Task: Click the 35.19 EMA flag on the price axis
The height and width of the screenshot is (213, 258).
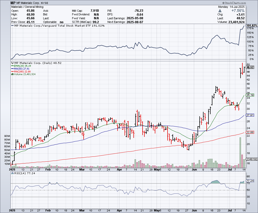Action: (250, 95)
